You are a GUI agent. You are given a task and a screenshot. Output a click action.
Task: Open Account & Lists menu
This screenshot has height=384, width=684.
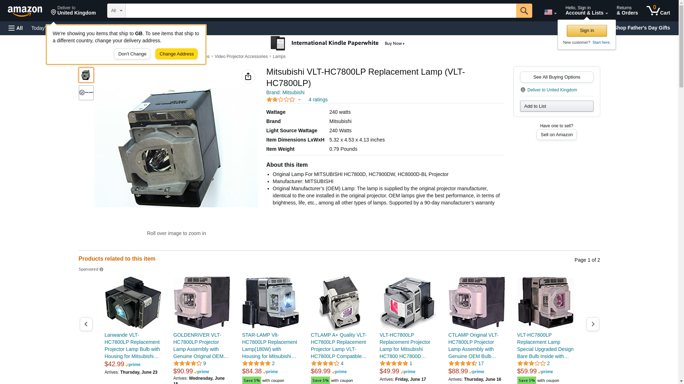pyautogui.click(x=586, y=11)
